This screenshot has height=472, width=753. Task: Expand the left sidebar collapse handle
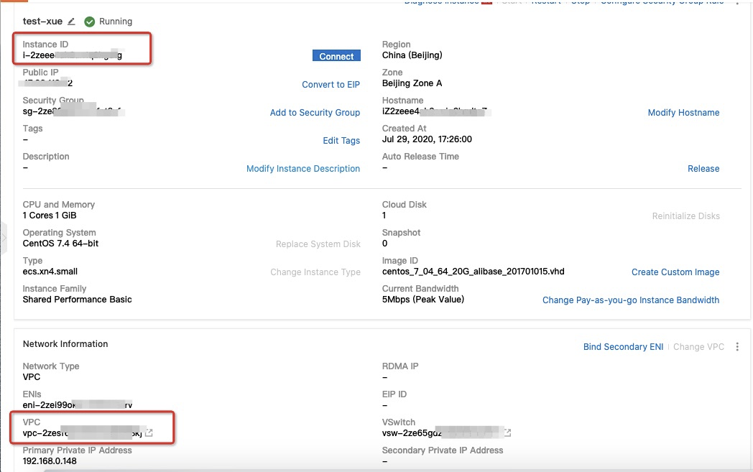[x=4, y=238]
